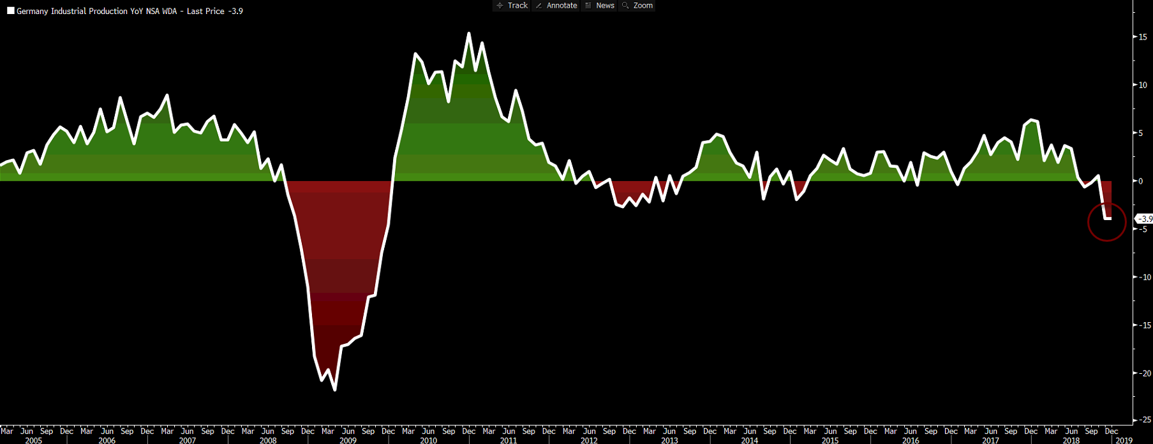Click the 2009 year label on x-axis
The height and width of the screenshot is (444, 1153).
(x=348, y=440)
